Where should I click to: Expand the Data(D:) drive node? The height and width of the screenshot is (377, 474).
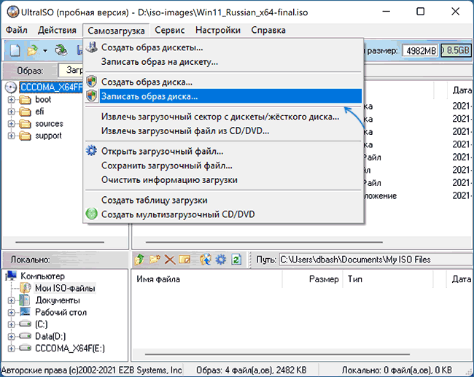tap(11, 336)
